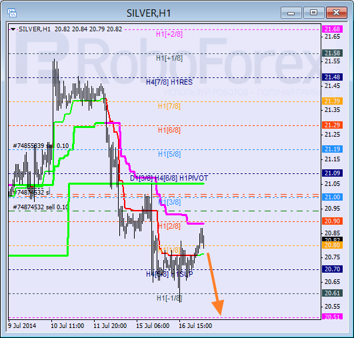
Task: Click the H1[6/8] red level label
Action: pos(169,130)
